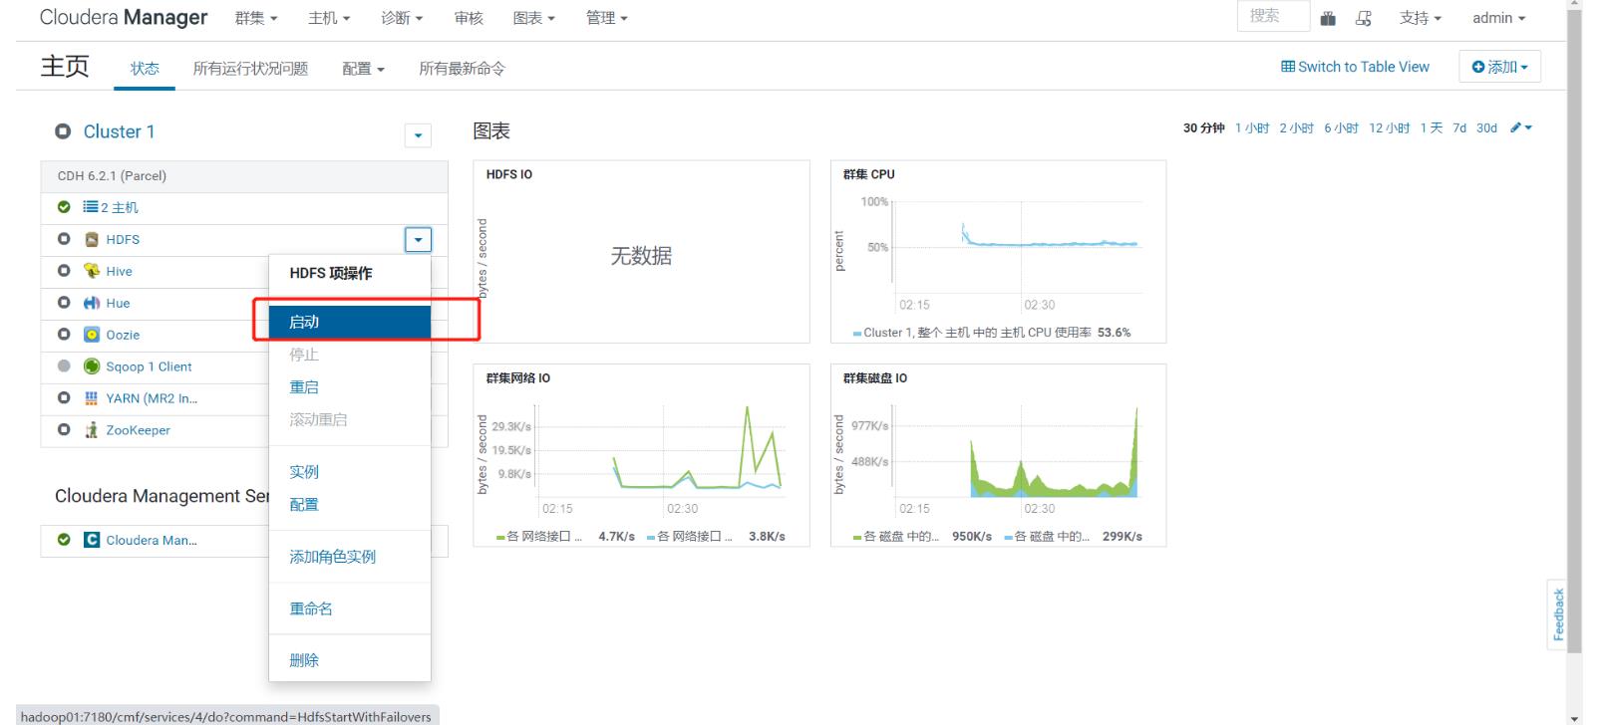Click the stopped status icon next to Oozie
This screenshot has width=1607, height=725.
tap(64, 335)
